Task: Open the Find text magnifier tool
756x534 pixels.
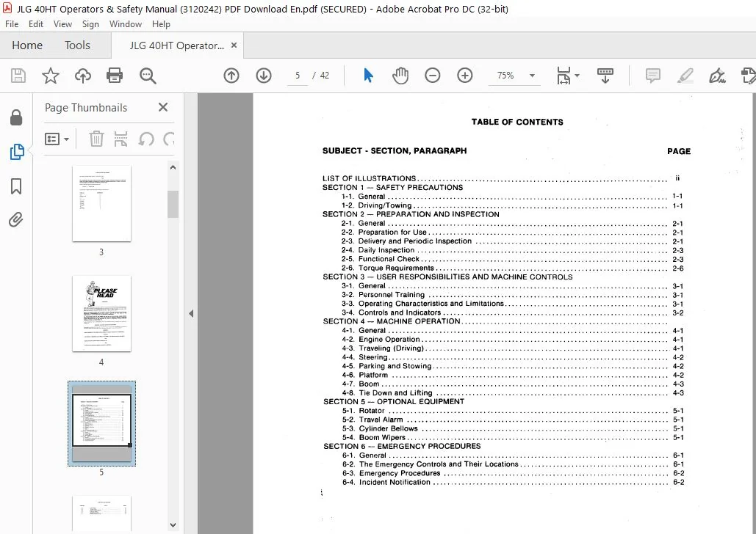Action: pyautogui.click(x=148, y=76)
